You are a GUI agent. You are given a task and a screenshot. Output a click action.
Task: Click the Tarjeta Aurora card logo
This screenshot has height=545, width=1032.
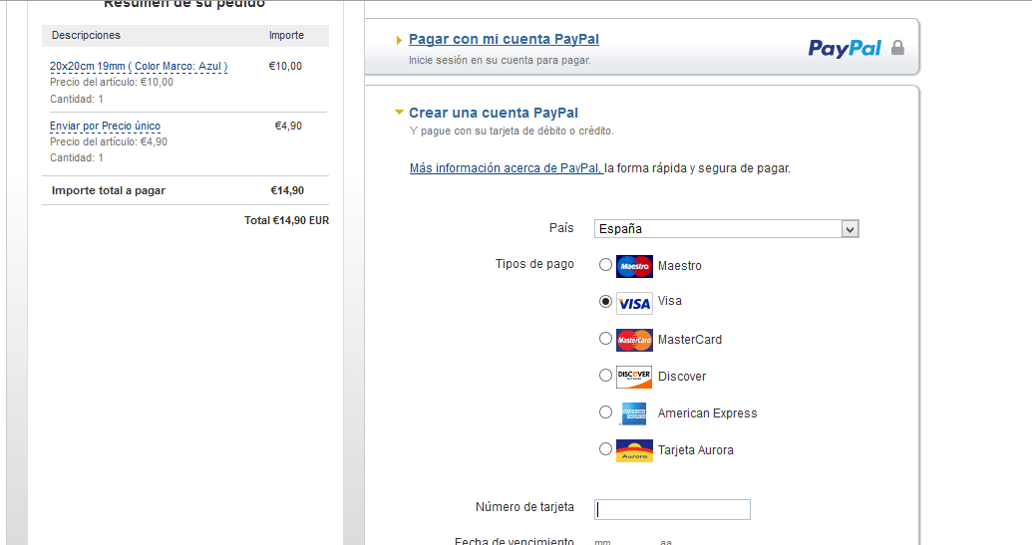634,450
